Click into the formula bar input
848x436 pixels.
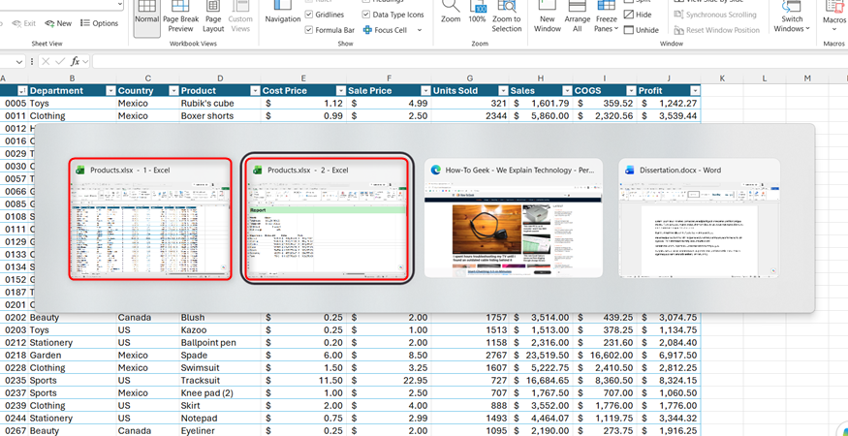pos(470,62)
